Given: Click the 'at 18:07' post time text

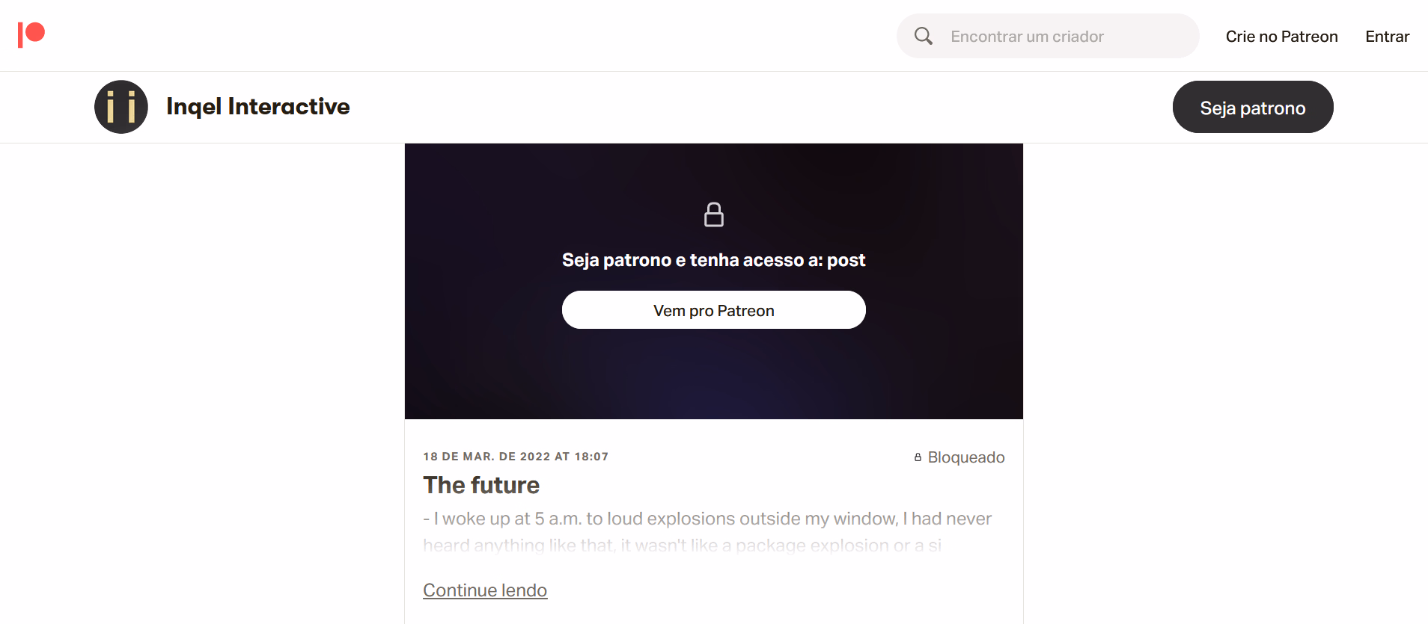Looking at the screenshot, I should pos(582,457).
